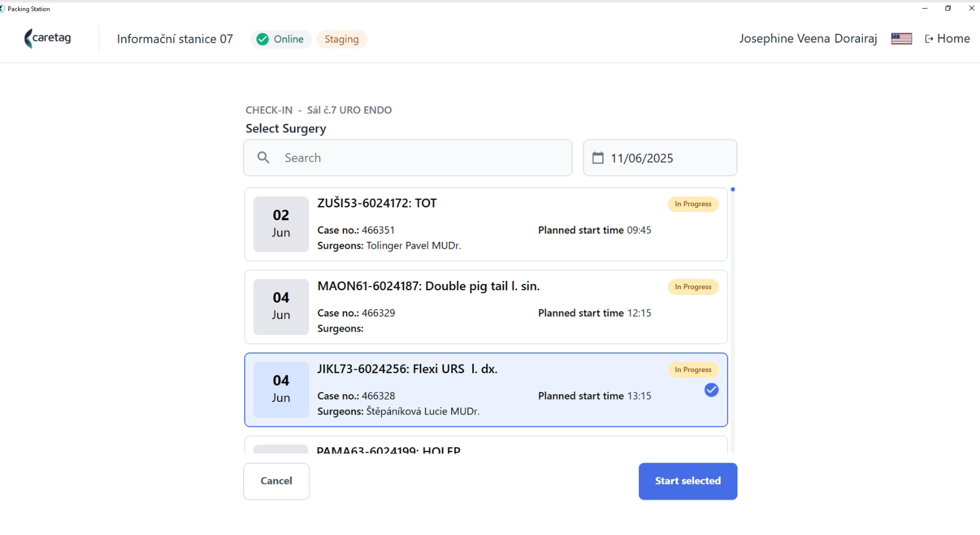Click surgeon Tolinger Pavel MUDr.
The height and width of the screenshot is (535, 980).
(414, 246)
